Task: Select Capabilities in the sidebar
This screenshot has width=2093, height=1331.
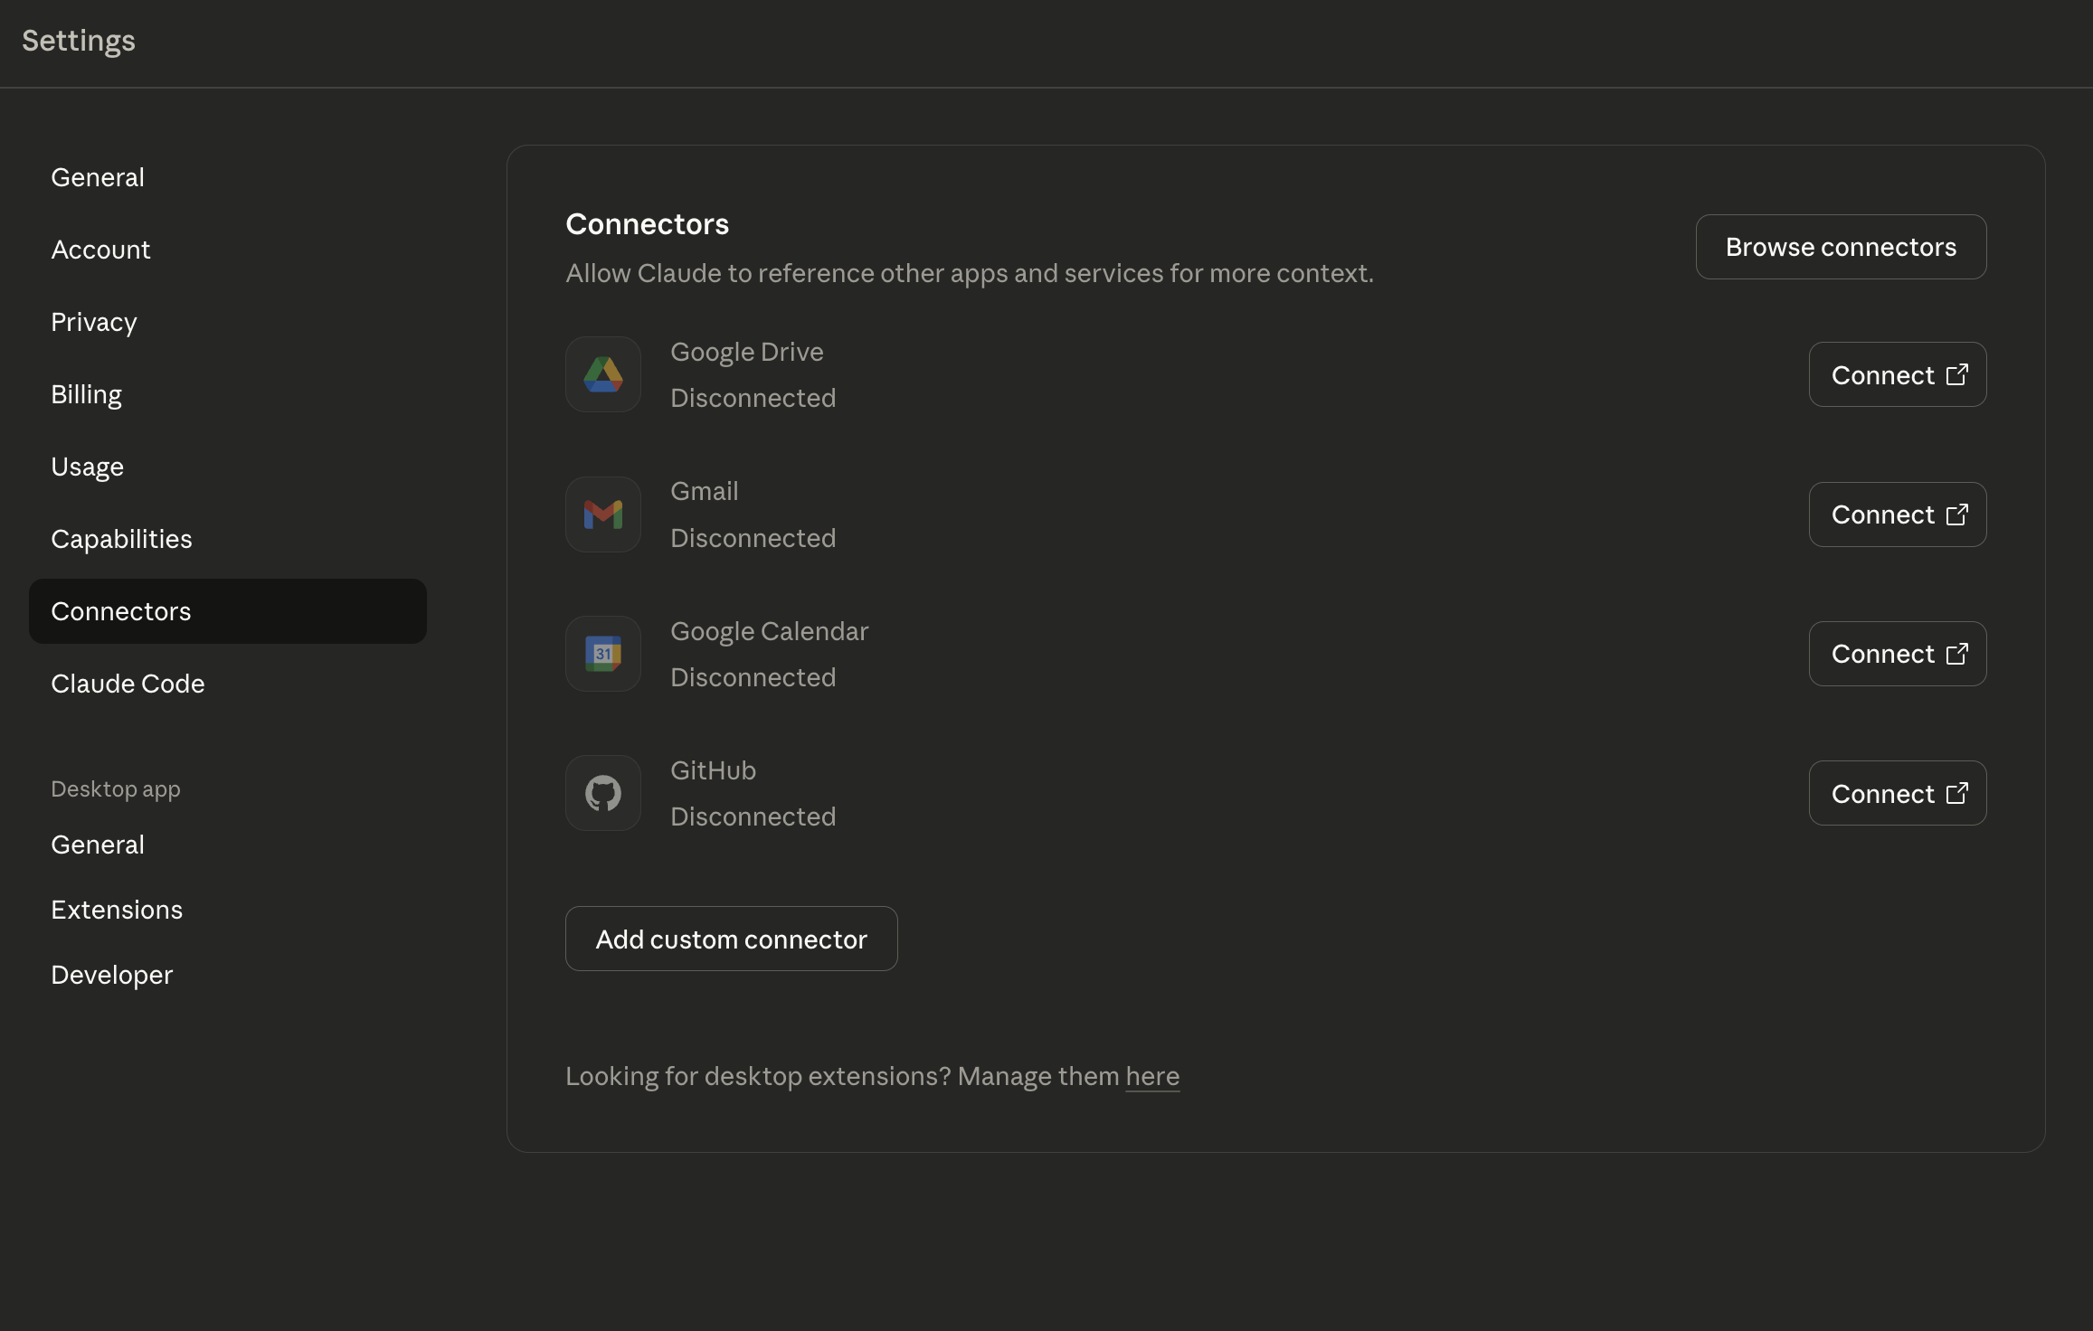Action: (x=121, y=539)
